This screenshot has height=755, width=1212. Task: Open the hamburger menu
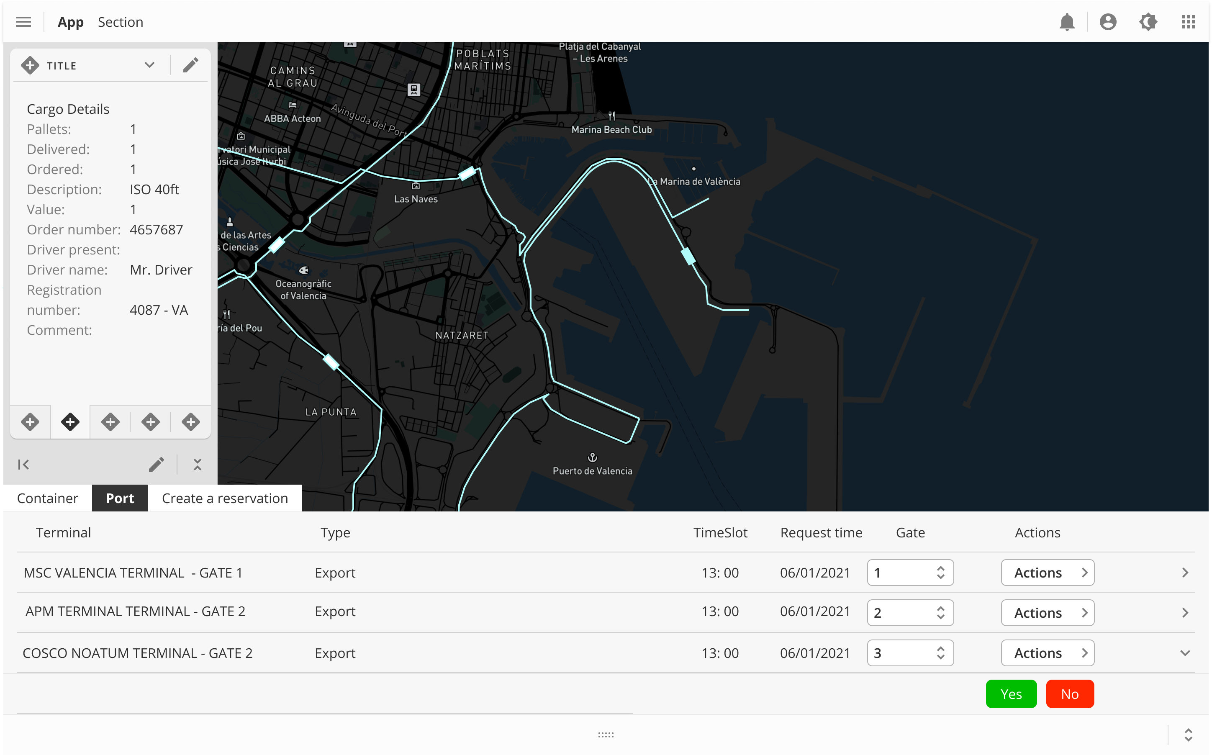pyautogui.click(x=23, y=22)
